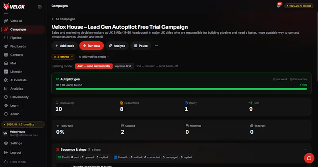Click the Email stats envelope icon

[x=59, y=157]
